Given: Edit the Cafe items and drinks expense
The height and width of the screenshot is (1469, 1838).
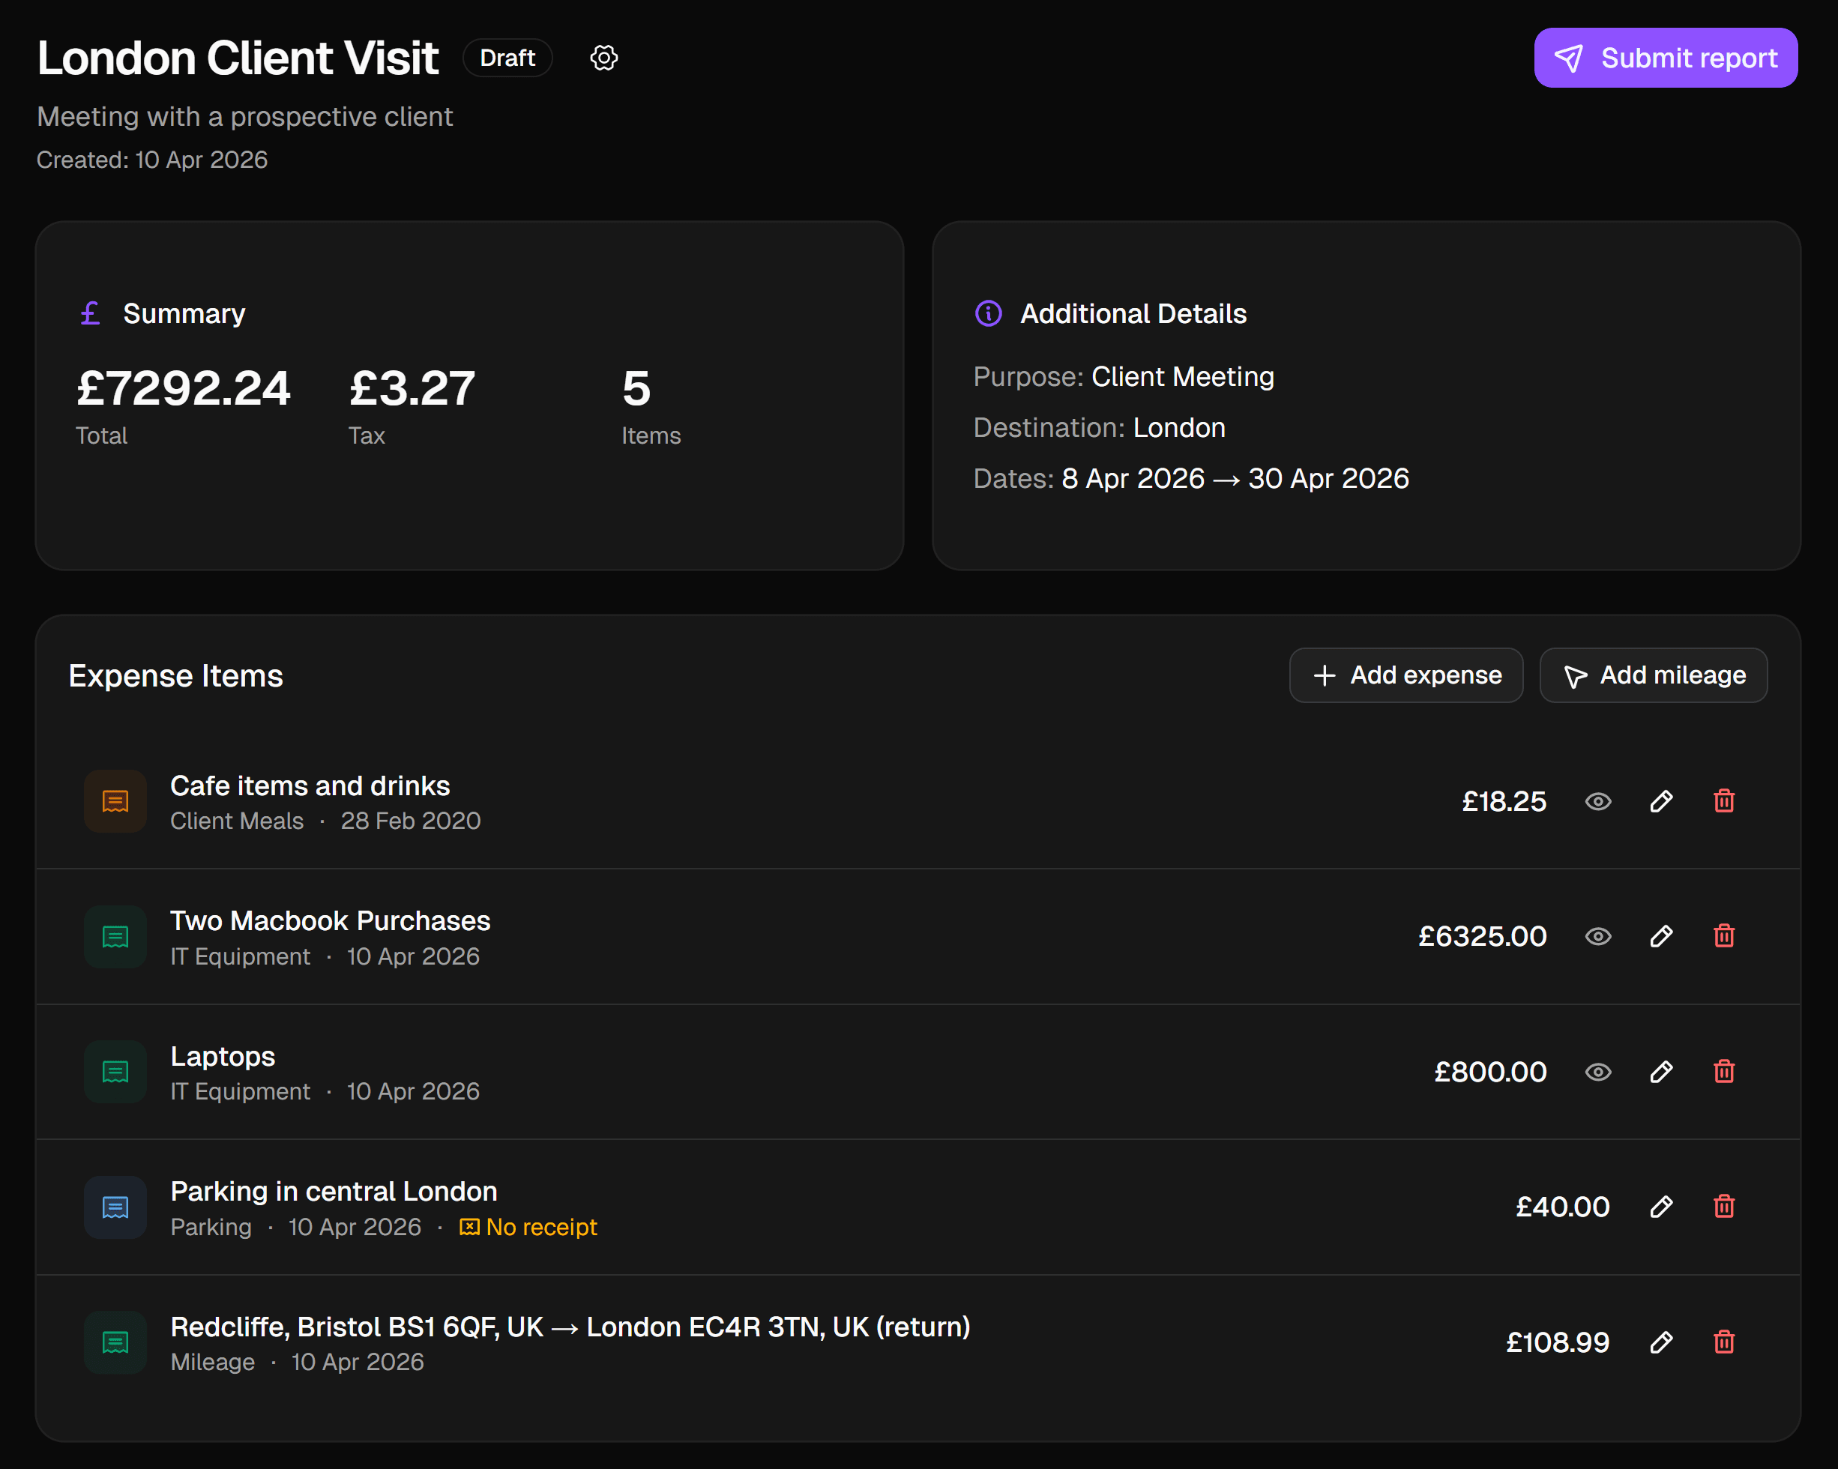Looking at the screenshot, I should click(x=1660, y=801).
